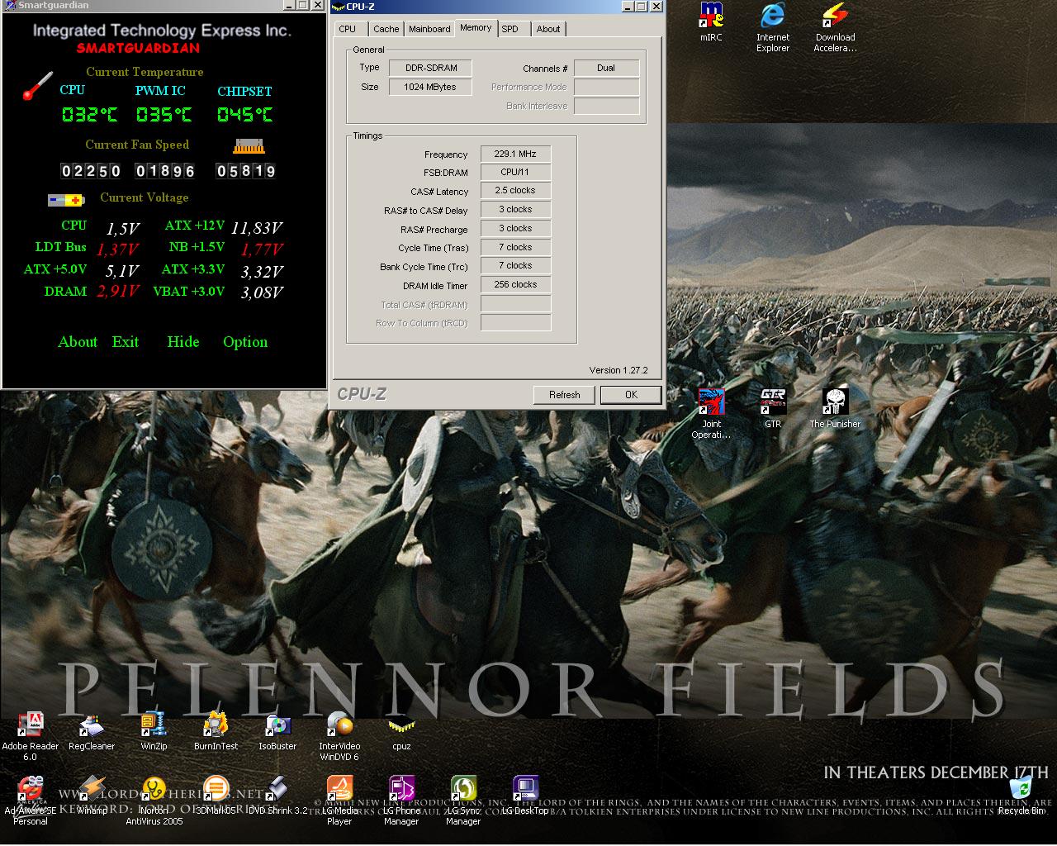This screenshot has width=1057, height=846.
Task: Launch DVD Shrink 3.2 icon
Action: 277,795
